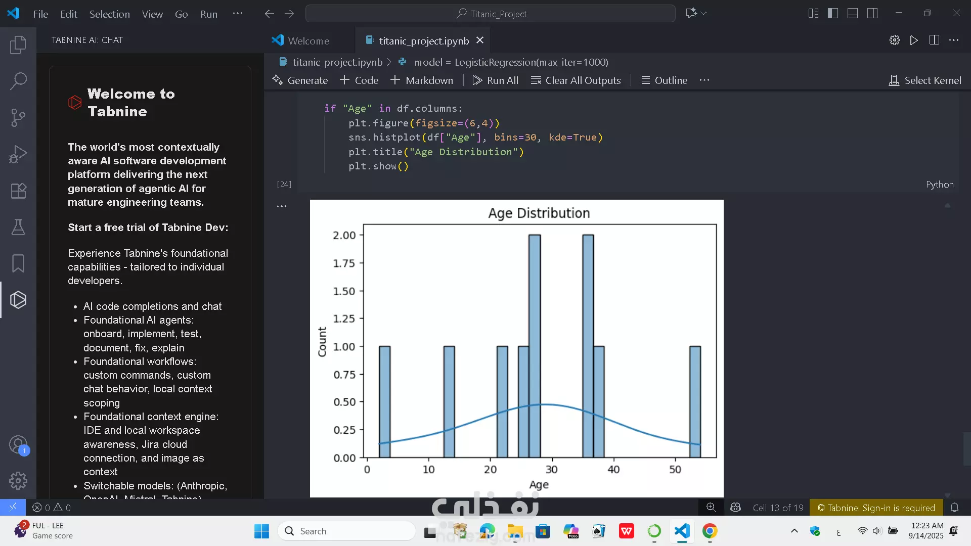The image size is (971, 546).
Task: Open notebook toolbar more actions ellipsis
Action: point(704,80)
